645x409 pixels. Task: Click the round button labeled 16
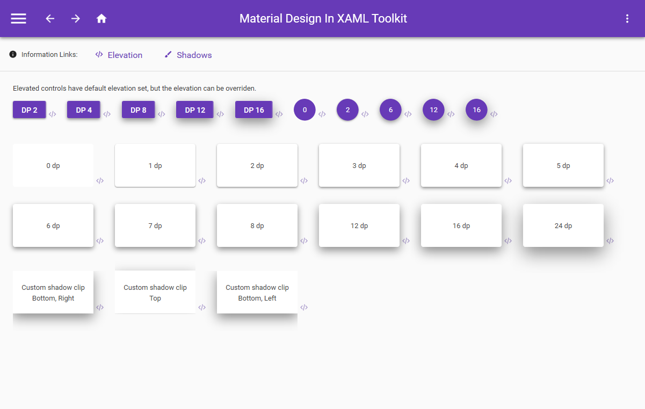(477, 110)
